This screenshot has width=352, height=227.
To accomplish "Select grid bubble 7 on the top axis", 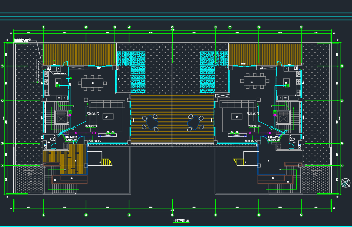I will tap(230, 27).
